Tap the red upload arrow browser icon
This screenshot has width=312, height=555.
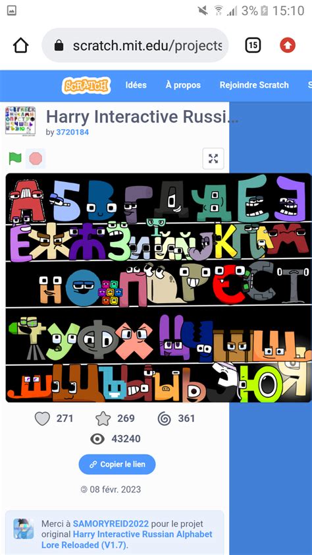pos(287,45)
